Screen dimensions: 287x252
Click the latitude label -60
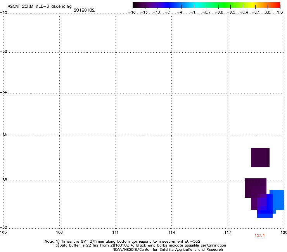3,228
